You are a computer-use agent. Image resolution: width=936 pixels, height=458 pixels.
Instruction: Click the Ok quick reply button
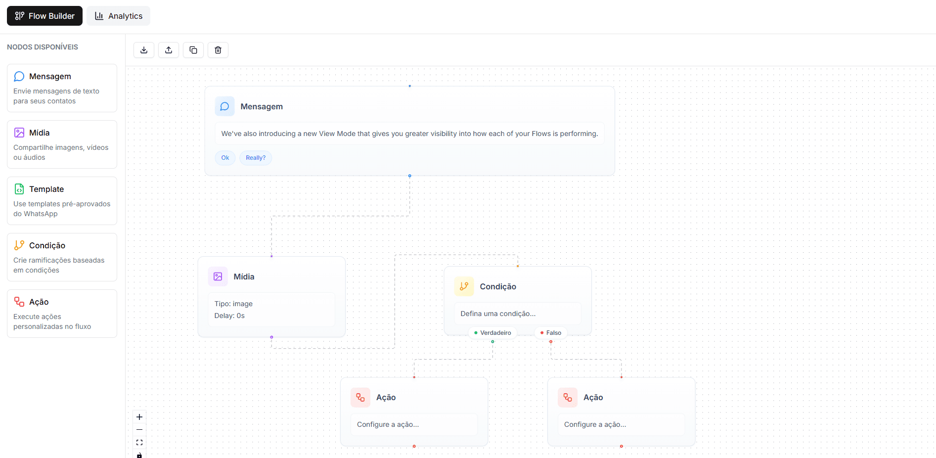225,157
